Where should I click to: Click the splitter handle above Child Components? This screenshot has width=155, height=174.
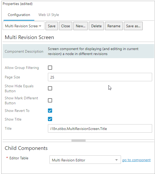[x=79, y=141]
